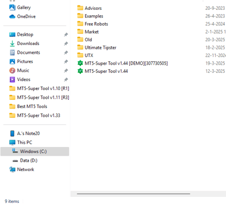Select the UTX folder name
Image resolution: width=226 pixels, height=204 pixels.
[x=89, y=55]
